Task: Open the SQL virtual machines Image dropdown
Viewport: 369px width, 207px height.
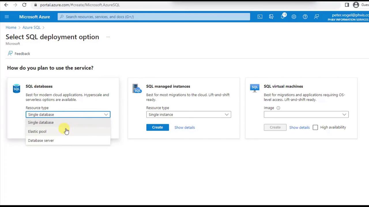Action: pos(306,114)
